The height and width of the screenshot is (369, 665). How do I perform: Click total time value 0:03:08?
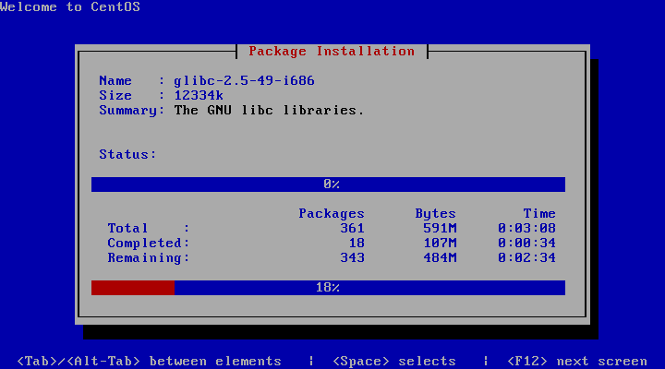[526, 228]
